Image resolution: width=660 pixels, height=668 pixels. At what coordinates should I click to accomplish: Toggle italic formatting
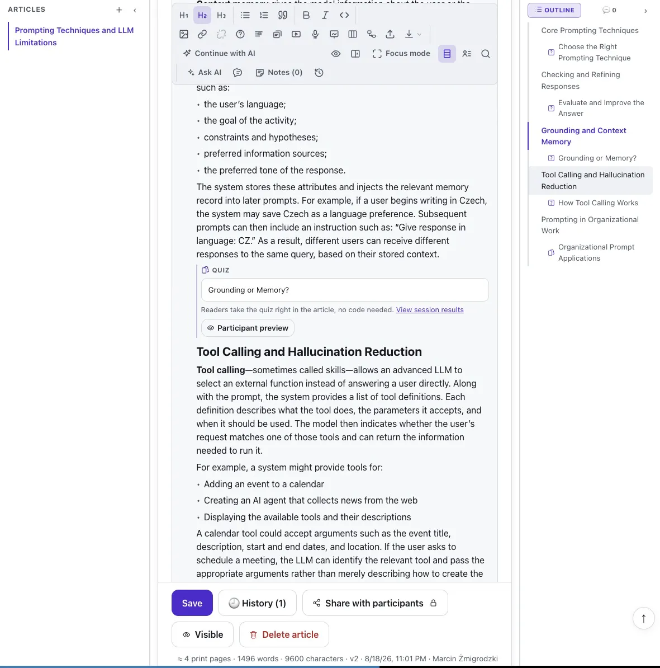click(x=325, y=15)
